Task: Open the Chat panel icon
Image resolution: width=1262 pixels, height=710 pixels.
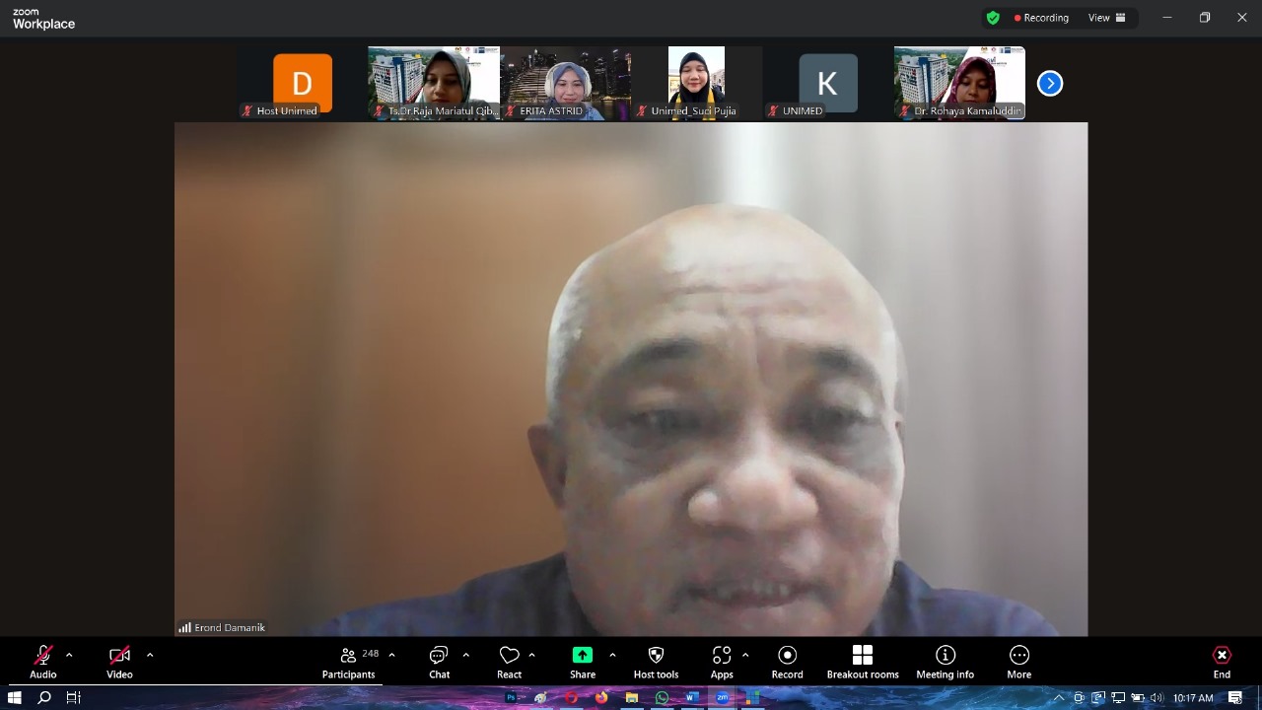Action: (439, 656)
